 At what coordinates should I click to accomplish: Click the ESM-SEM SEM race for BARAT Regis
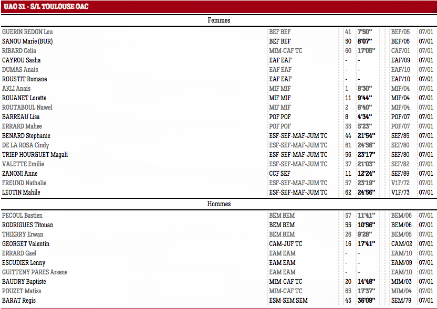point(288,301)
